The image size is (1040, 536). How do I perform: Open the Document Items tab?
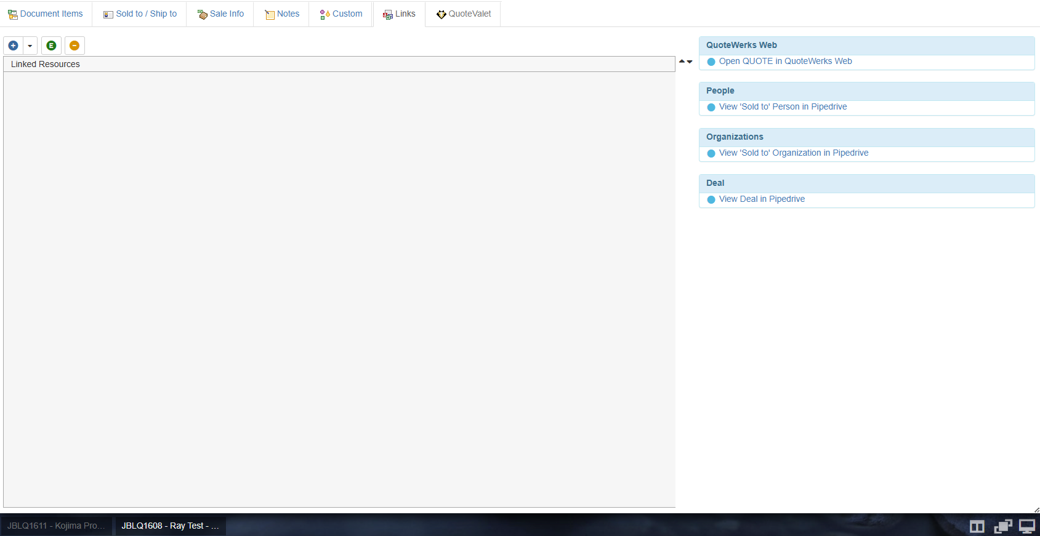46,14
